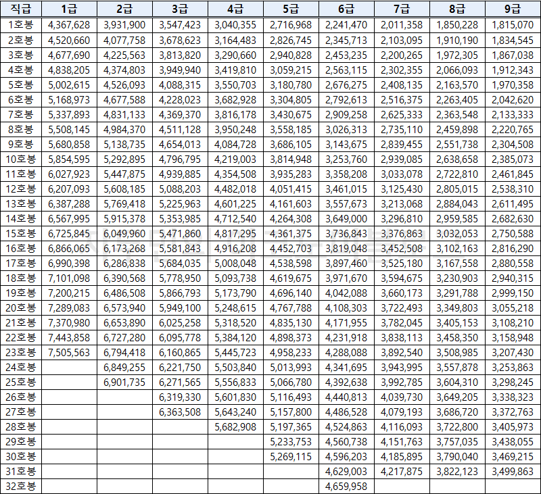
Task: Select the 8급 column header
Action: pos(457,9)
